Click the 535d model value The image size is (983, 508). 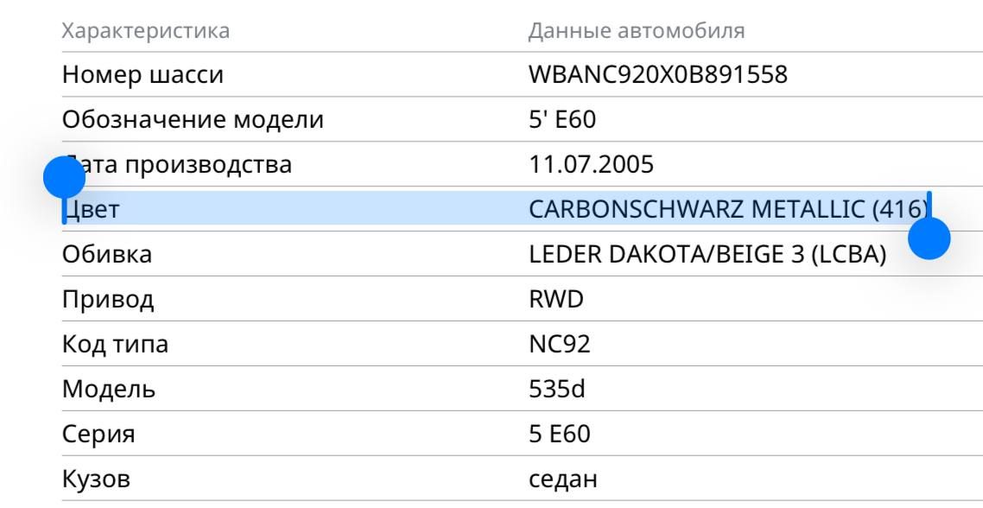click(556, 390)
